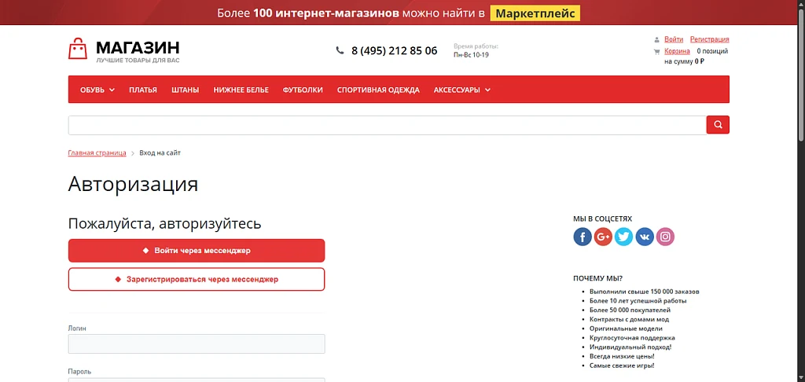
Task: Click the Самые свежие игры! list item
Action: coord(622,365)
